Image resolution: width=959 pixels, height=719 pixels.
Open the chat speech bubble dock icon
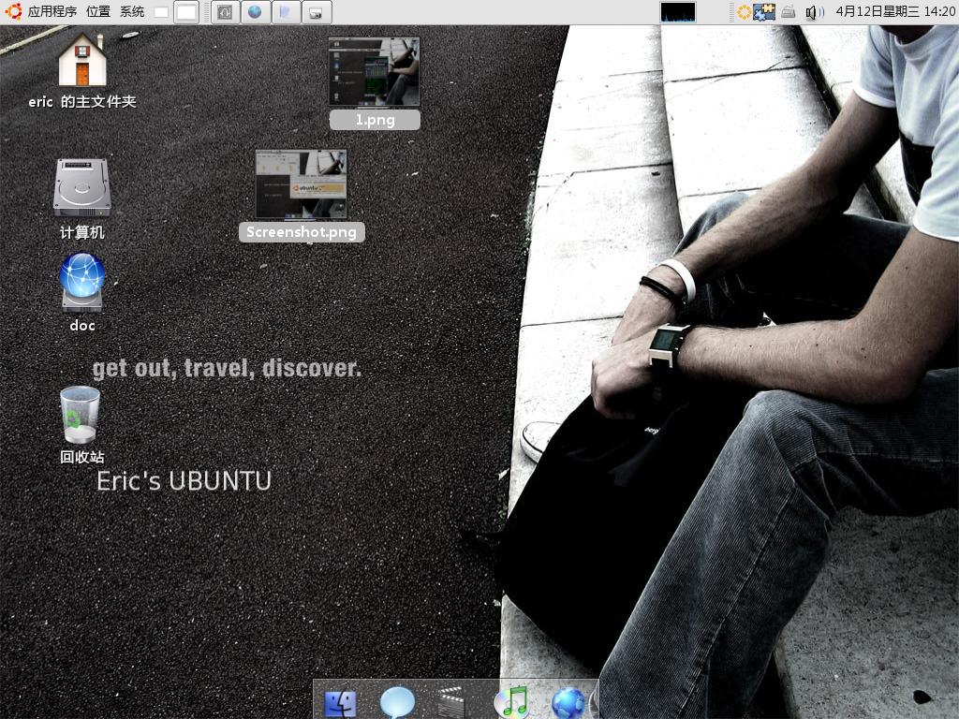(397, 702)
